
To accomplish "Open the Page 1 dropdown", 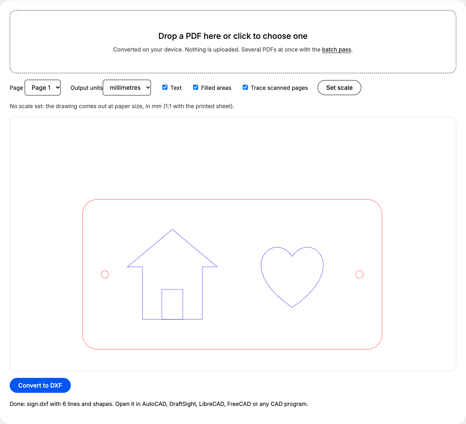I will tap(43, 88).
